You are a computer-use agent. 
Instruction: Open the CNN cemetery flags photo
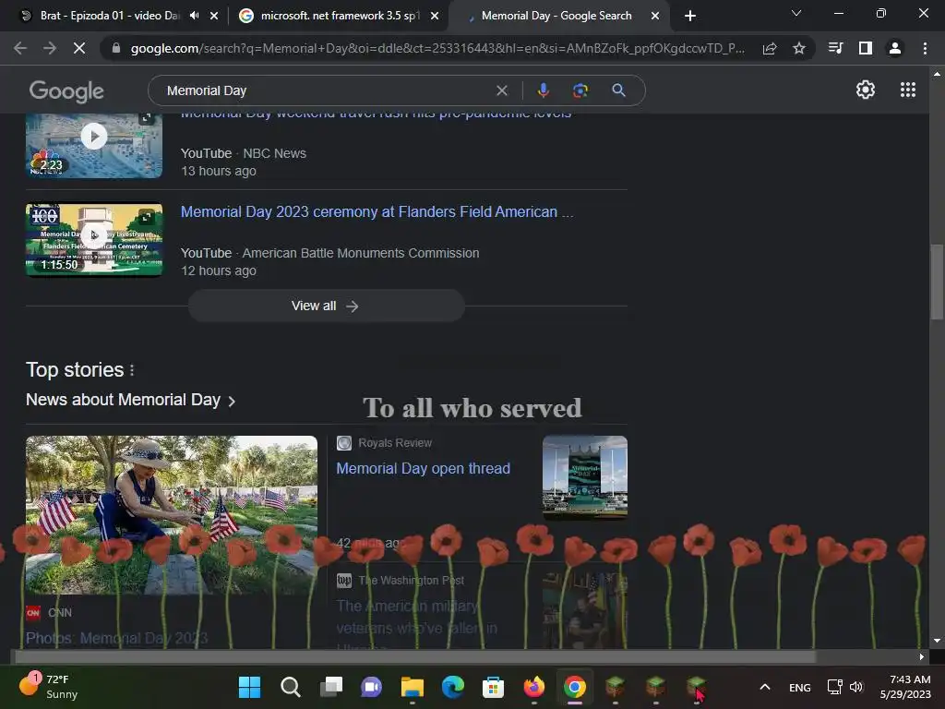point(171,515)
